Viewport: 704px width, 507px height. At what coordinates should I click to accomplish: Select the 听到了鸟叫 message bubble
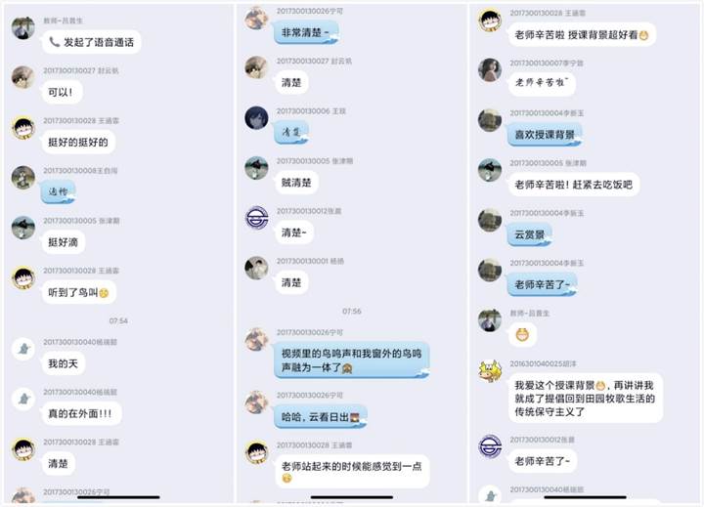tap(79, 292)
